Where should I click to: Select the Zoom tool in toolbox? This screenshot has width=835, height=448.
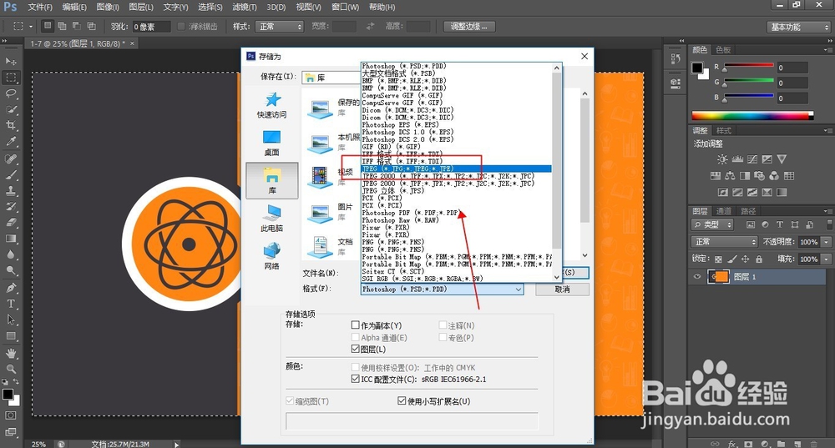pyautogui.click(x=11, y=369)
